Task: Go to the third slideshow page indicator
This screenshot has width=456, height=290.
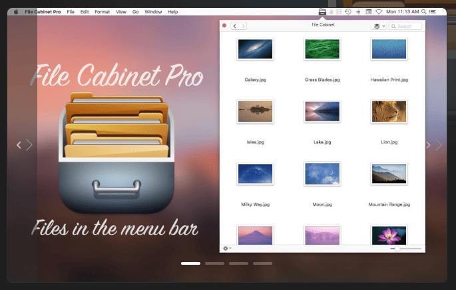Action: pos(238,263)
